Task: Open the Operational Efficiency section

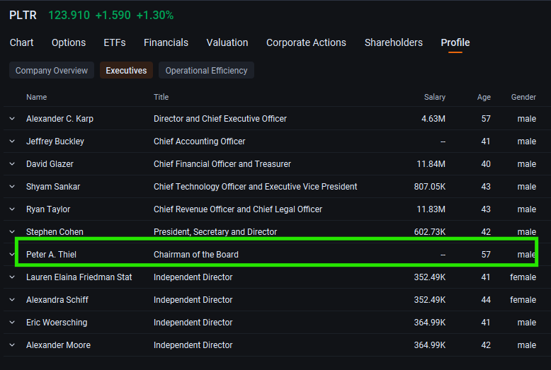Action: coord(206,70)
